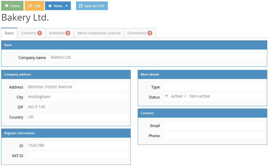
Task: Open the New.. dropdown caret
Action: (67, 6)
